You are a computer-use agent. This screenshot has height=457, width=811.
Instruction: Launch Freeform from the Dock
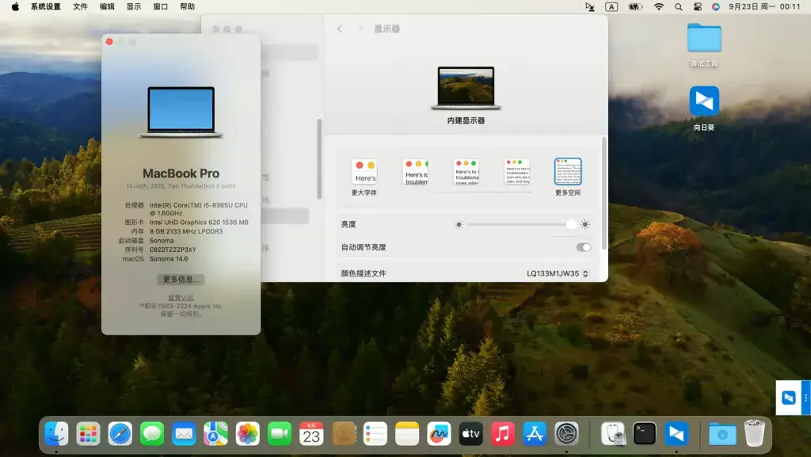(439, 433)
